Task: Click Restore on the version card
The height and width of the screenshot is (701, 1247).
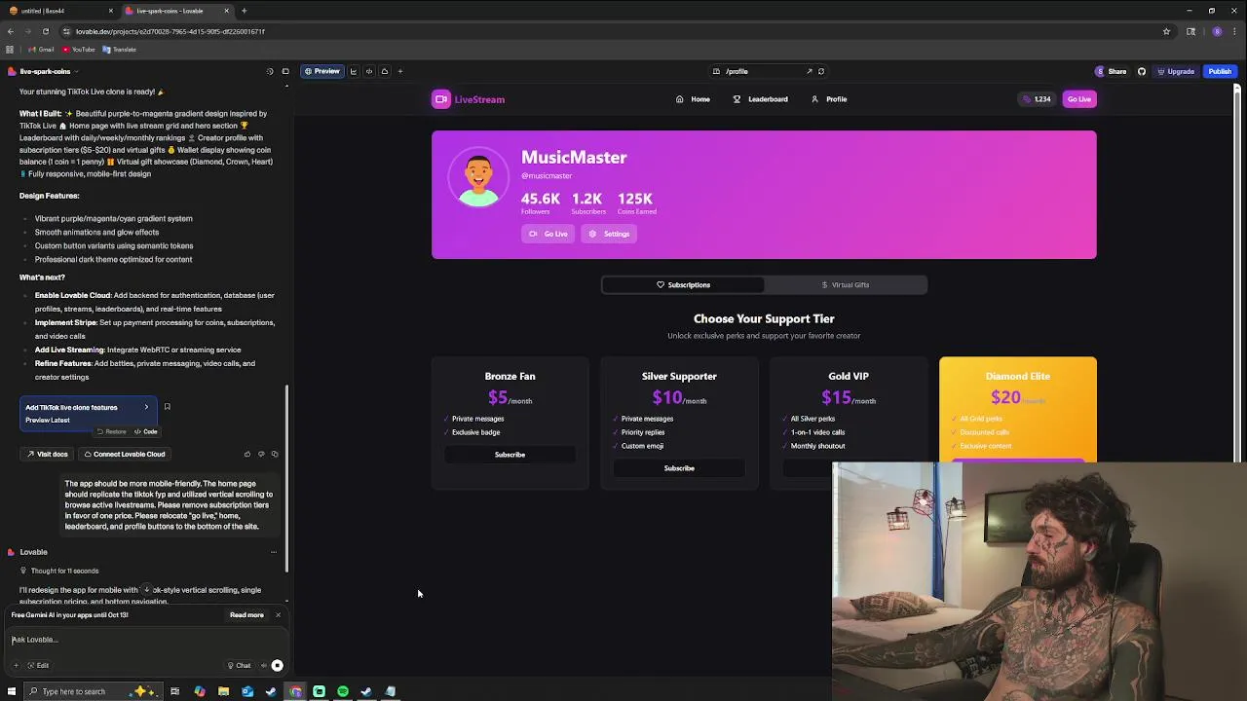Action: click(x=111, y=431)
